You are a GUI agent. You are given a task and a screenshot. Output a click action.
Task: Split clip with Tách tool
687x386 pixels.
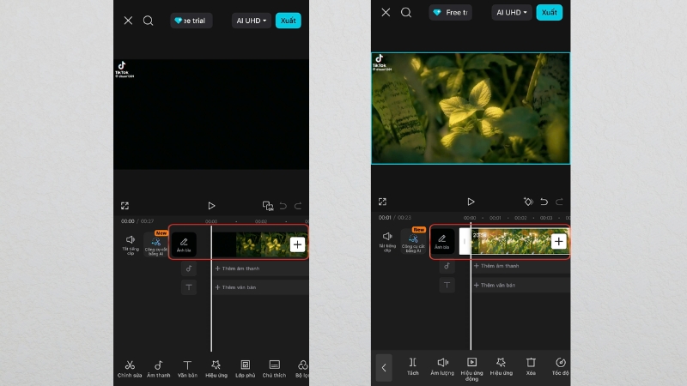(413, 366)
